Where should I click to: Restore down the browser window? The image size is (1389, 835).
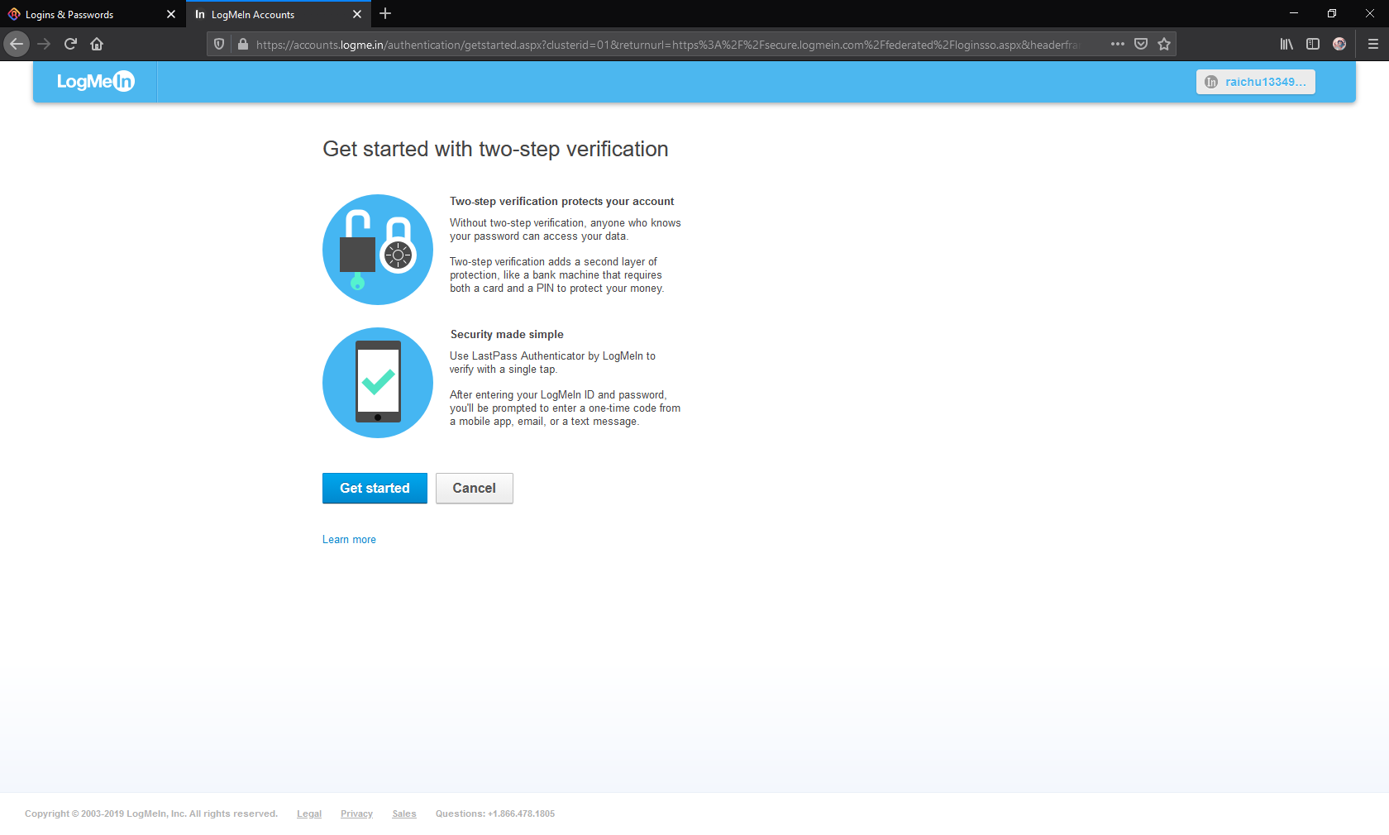pyautogui.click(x=1332, y=13)
